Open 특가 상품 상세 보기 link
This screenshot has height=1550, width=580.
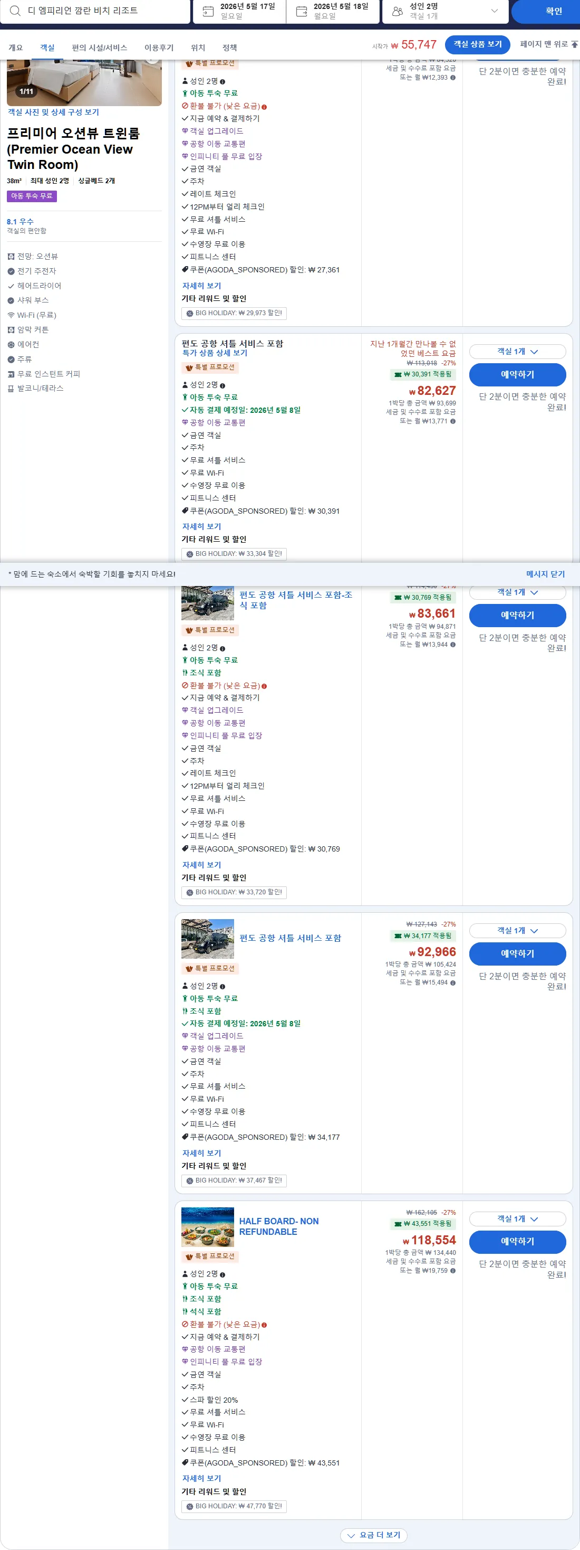(215, 353)
